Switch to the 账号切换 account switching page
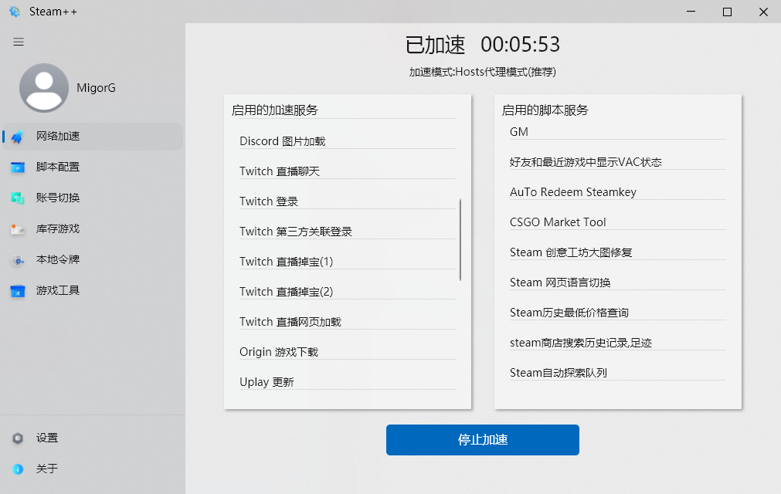781x494 pixels. pos(15,198)
